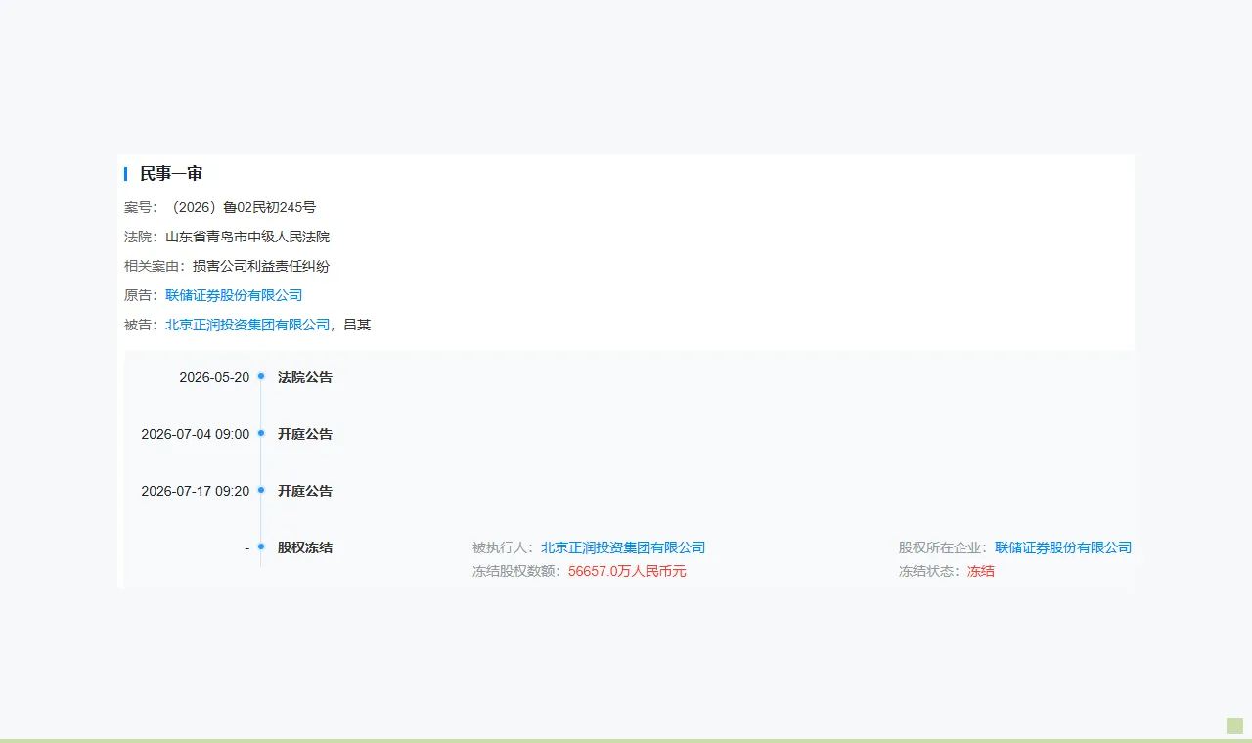Click the date 2026-07-04 09:00
This screenshot has width=1252, height=743.
(x=196, y=434)
